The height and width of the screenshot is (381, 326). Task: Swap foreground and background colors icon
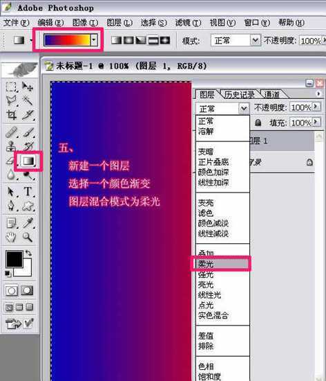click(x=28, y=253)
